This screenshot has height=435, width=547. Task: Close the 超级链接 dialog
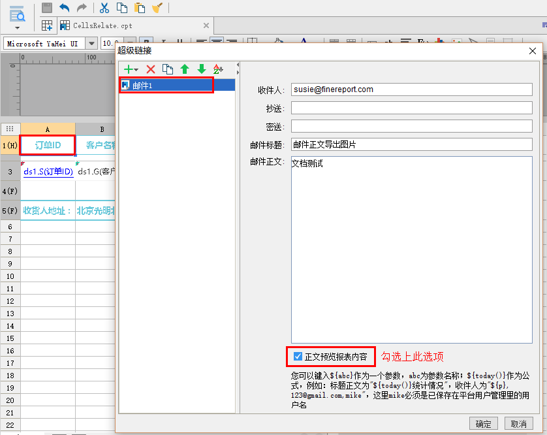coord(533,51)
